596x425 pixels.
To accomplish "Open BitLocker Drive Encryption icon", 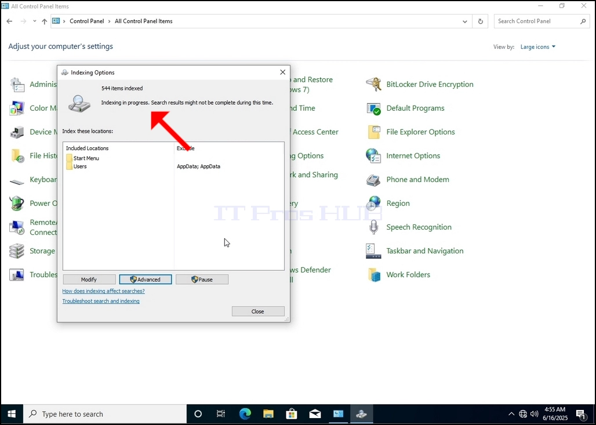I will tap(373, 85).
